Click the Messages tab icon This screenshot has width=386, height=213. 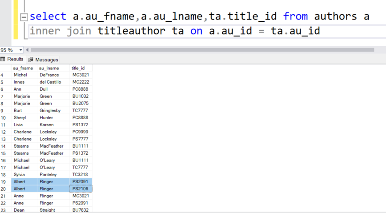click(31, 60)
